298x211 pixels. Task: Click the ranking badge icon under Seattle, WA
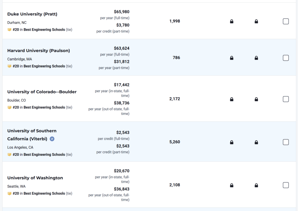[x=9, y=194]
